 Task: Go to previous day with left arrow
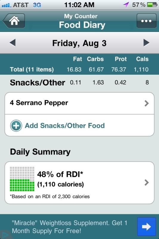(13, 43)
